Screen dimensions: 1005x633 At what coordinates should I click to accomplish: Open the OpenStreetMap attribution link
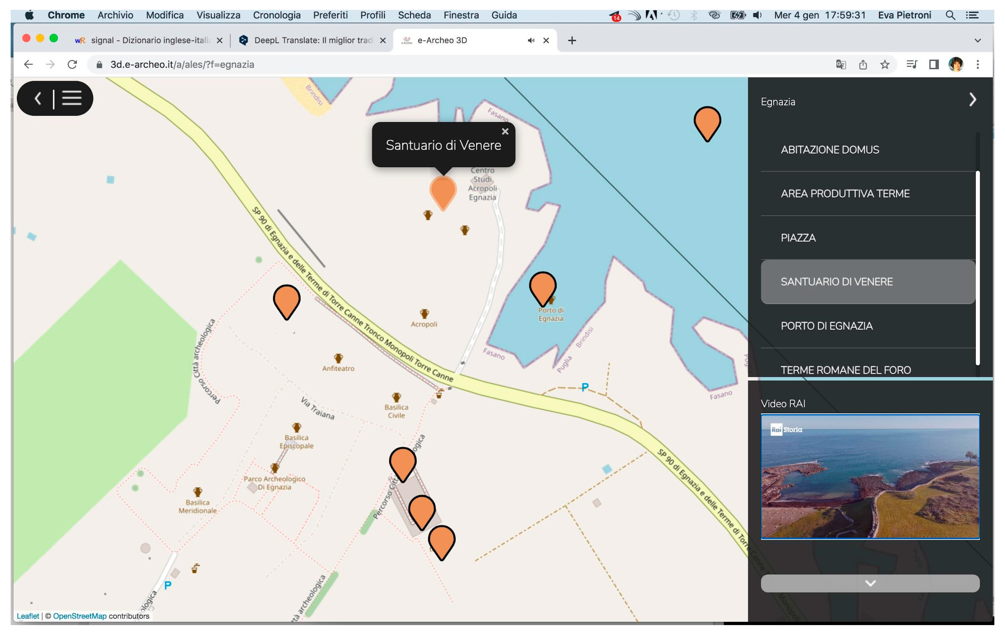point(80,616)
